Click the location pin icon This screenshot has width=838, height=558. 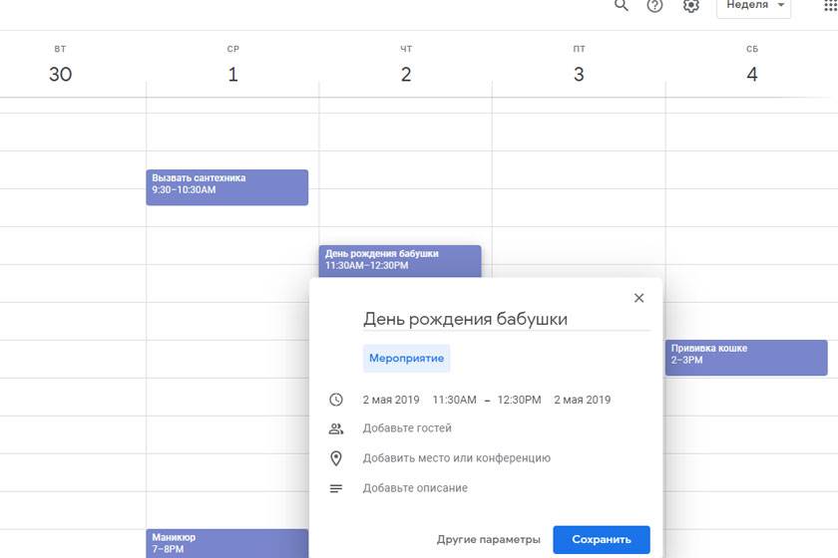click(x=336, y=458)
